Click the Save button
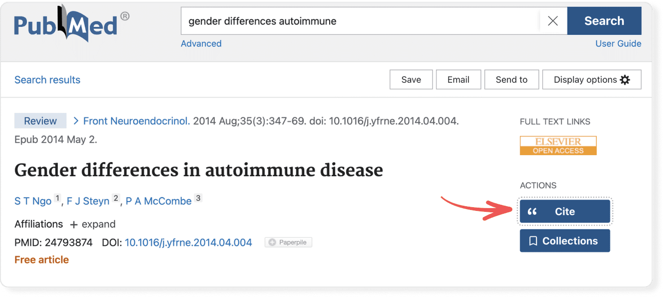Screen dimensions: 664x297 coord(411,79)
